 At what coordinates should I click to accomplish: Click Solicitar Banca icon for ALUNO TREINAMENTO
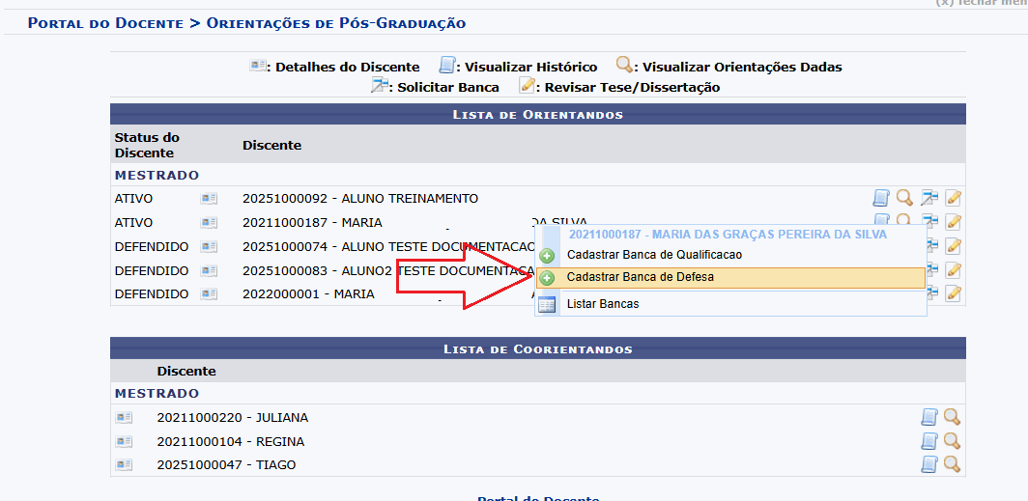point(928,199)
